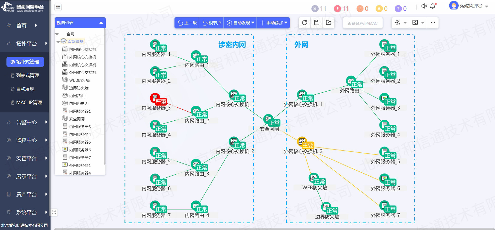Screen dimensions: 495x230
Task: Select WEB防火墙 in the view list
Action: 76,80
